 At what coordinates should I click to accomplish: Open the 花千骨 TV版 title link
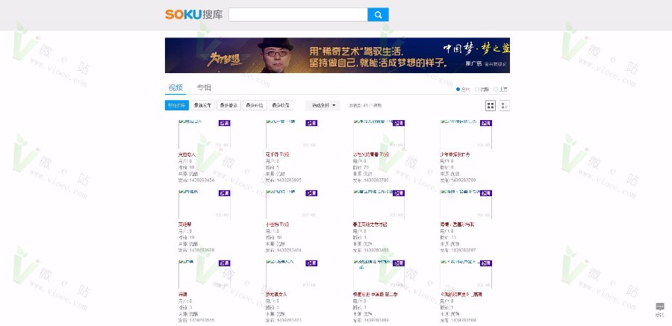click(x=278, y=154)
